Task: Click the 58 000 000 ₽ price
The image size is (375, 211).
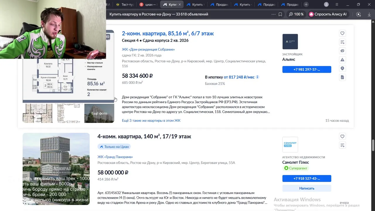Action: [113, 173]
